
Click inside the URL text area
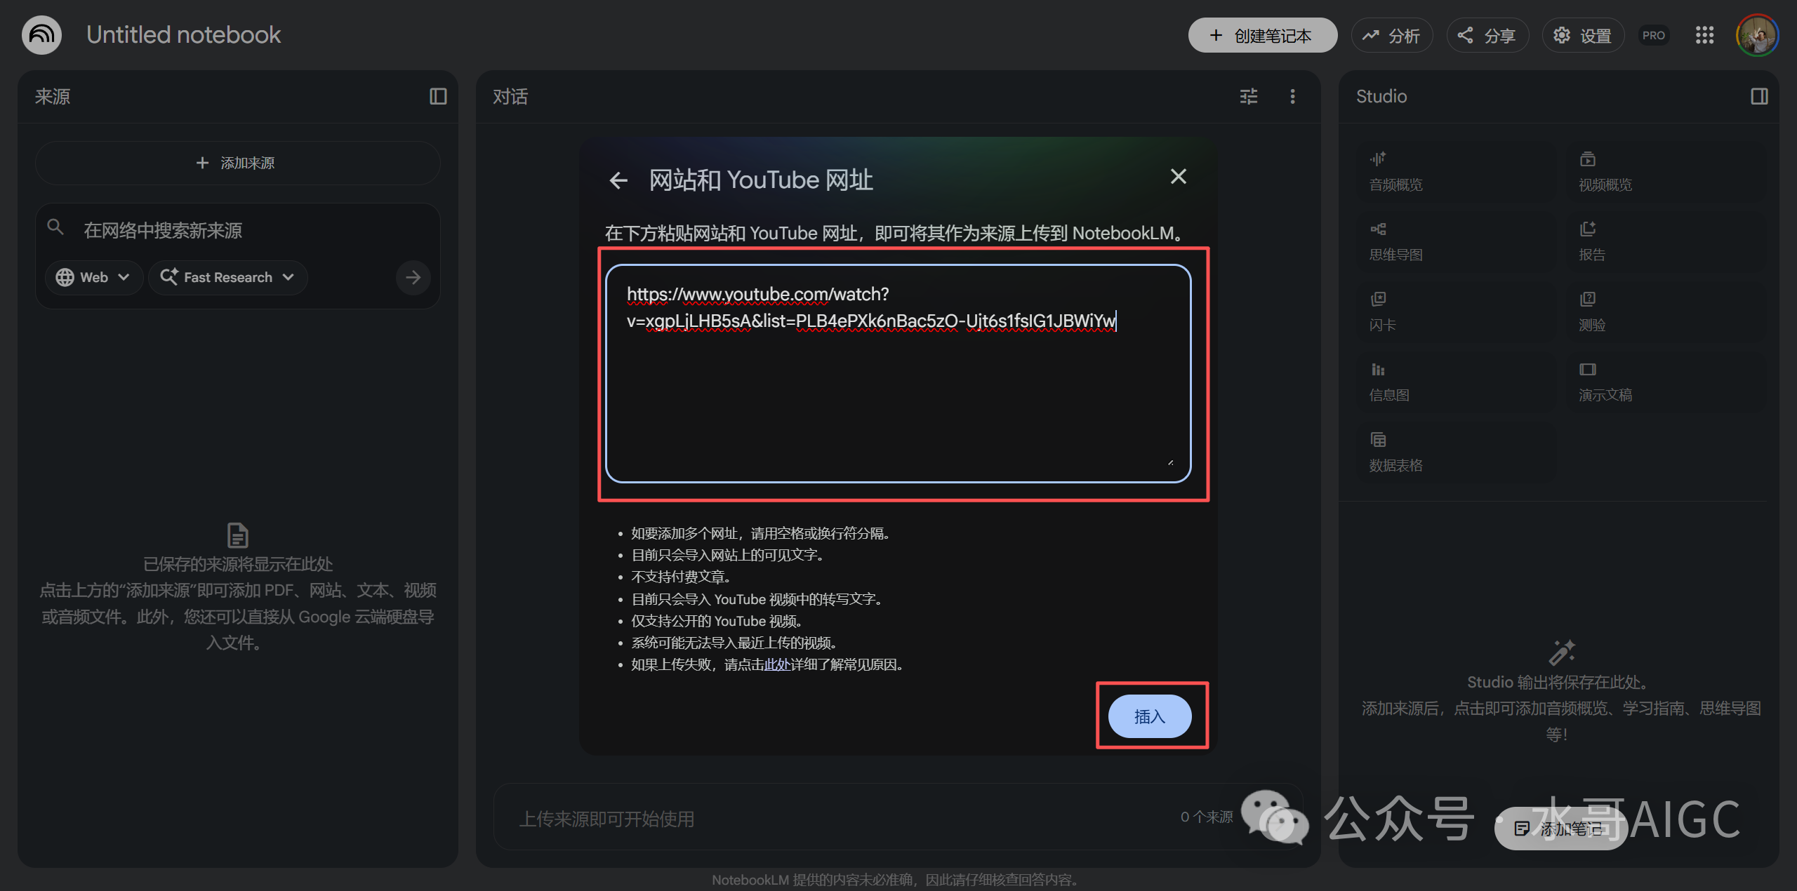coord(898,393)
